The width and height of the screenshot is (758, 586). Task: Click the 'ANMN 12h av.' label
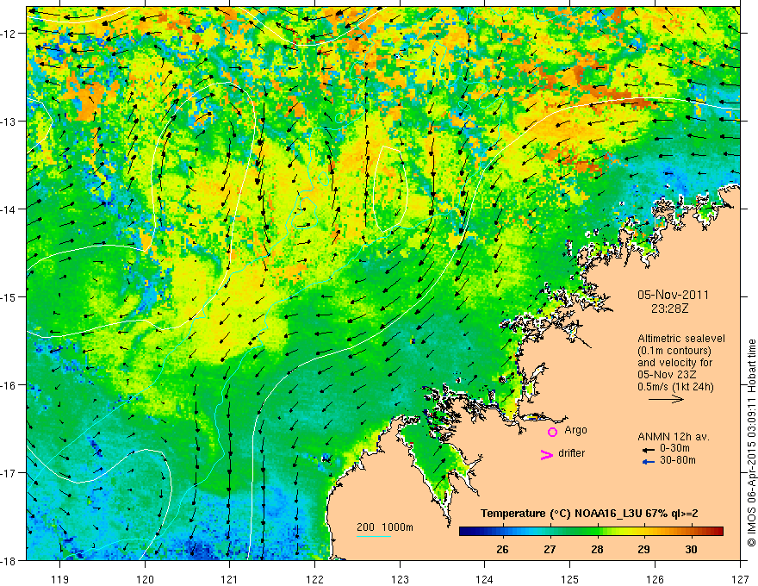tap(674, 437)
